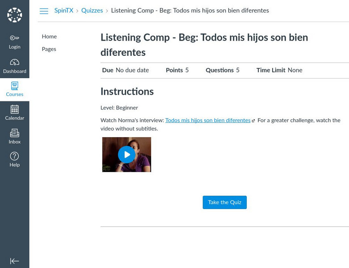Click the current quiz title breadcrumb
Image resolution: width=349 pixels, height=268 pixels.
coord(190,11)
